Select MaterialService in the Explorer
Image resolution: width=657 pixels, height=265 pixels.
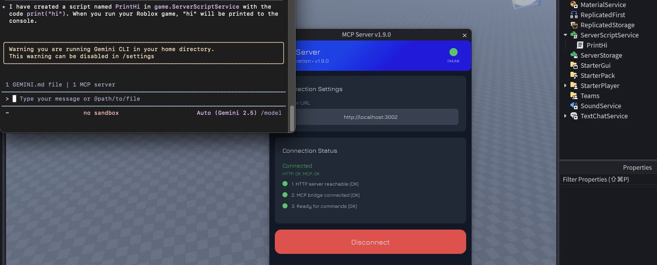tap(603, 5)
